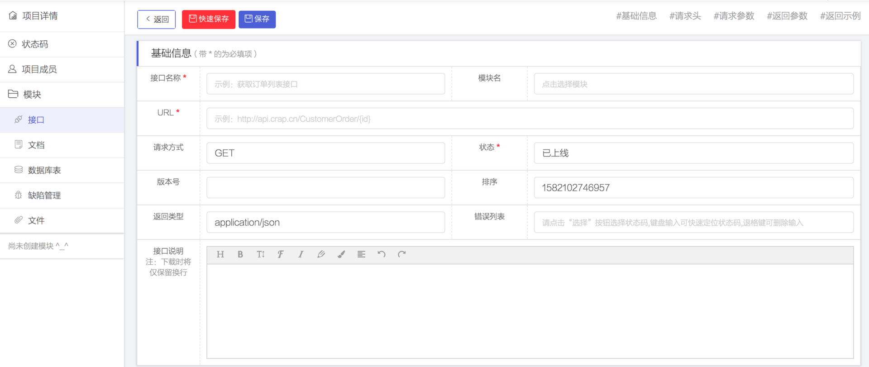Open the 状态 已上线 dropdown
The height and width of the screenshot is (367, 869).
pyautogui.click(x=693, y=153)
